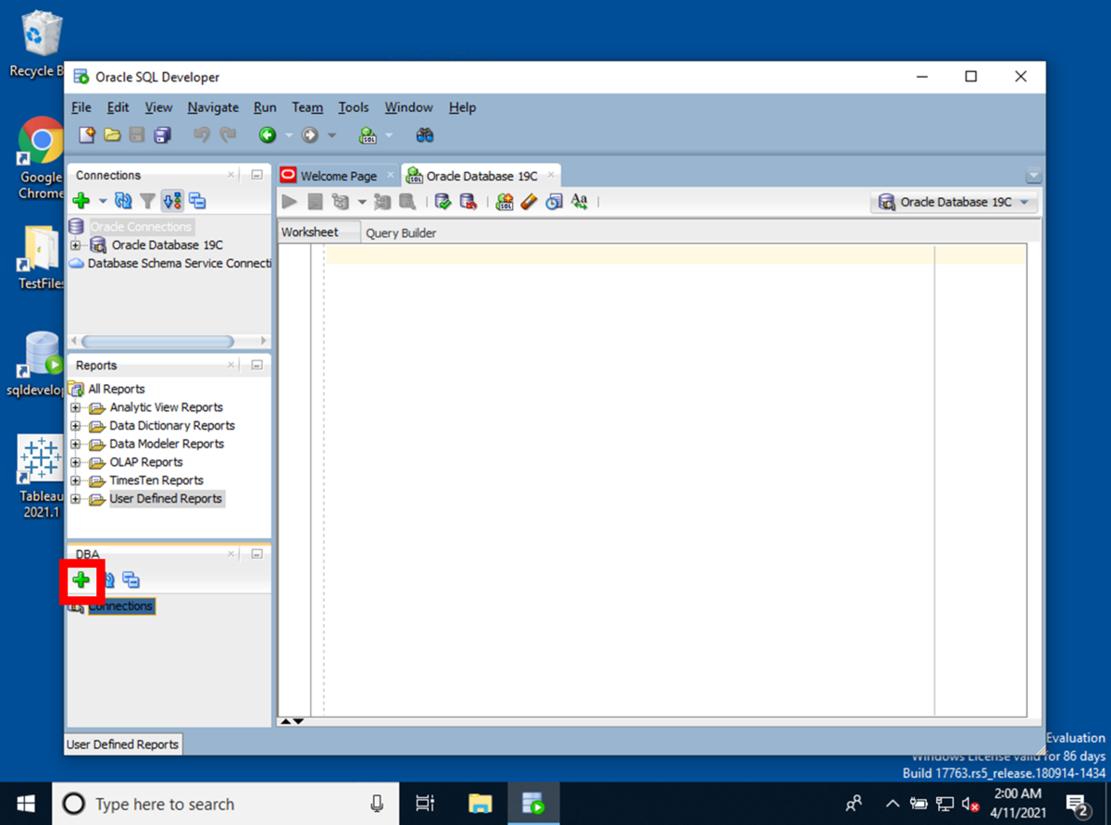Image resolution: width=1111 pixels, height=825 pixels.
Task: Click the To Upper/Lower case Aa icon
Action: [x=580, y=201]
